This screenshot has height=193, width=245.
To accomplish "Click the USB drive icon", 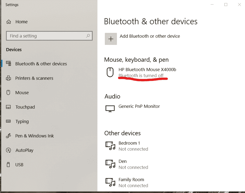I will pos(8,165).
